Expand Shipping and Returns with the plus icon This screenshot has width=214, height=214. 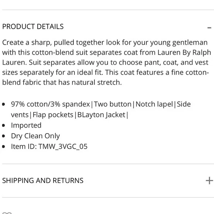(209, 180)
